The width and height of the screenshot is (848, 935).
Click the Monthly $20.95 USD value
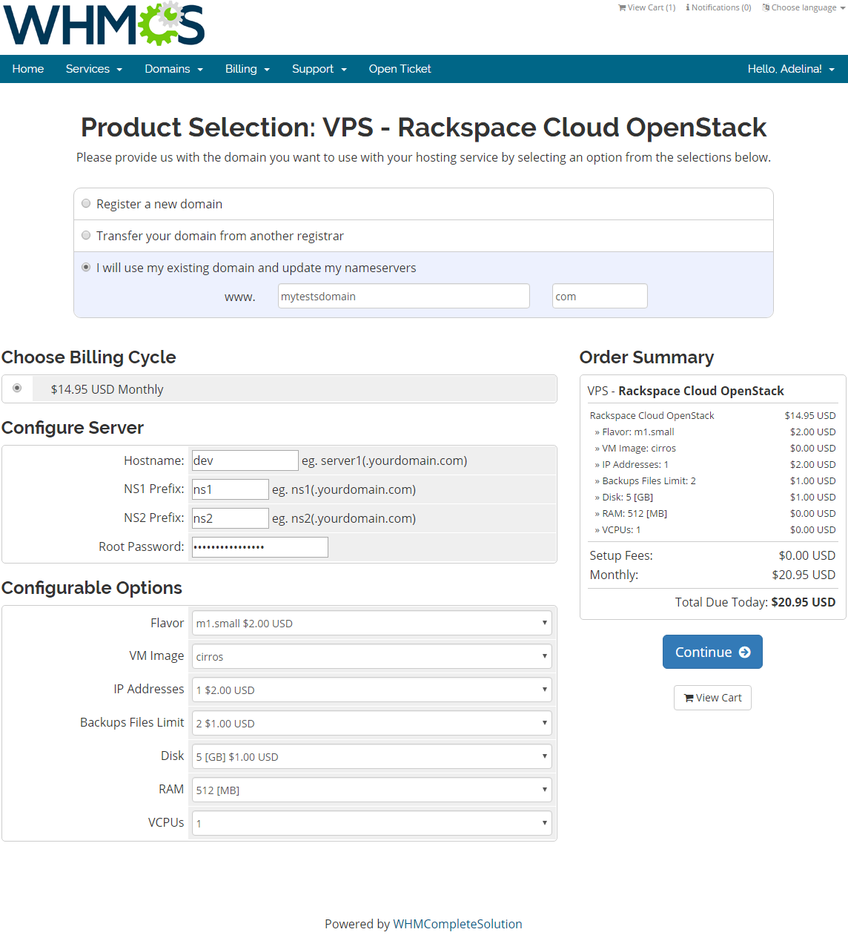[804, 575]
